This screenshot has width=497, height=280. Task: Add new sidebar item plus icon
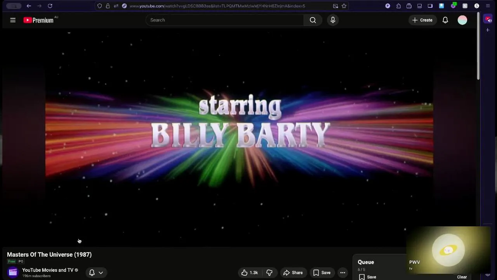point(488,30)
